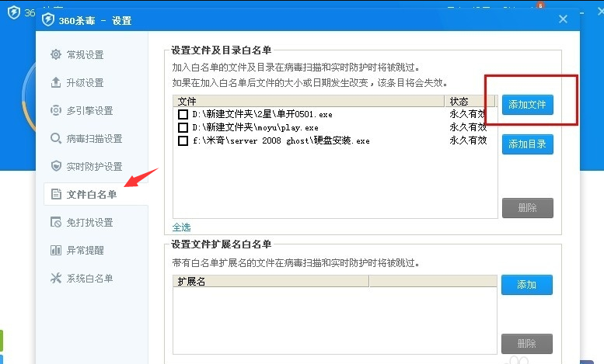Click the 文件 column header
Viewport: 604px width, 364px height.
(x=309, y=101)
